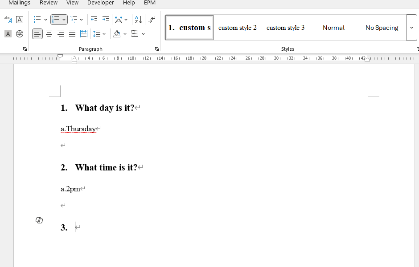Click the Distributed alignment icon
Screen dimensions: 419x267
[x=84, y=34]
